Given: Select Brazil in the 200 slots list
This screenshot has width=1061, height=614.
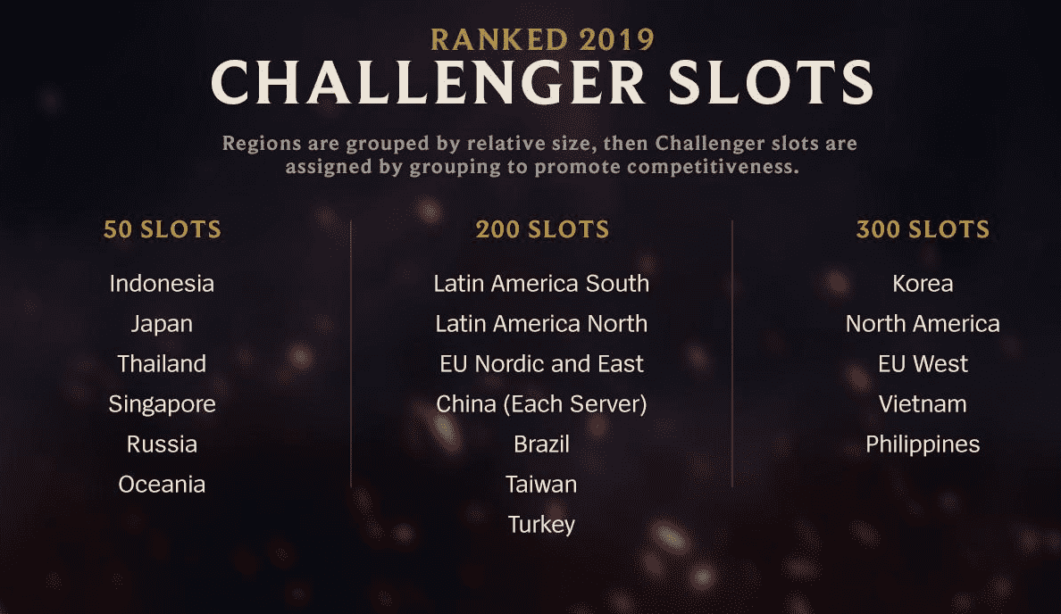Looking at the screenshot, I should [x=541, y=444].
